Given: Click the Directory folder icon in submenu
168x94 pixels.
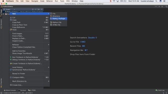Looking at the screenshot, I should point(51,16).
